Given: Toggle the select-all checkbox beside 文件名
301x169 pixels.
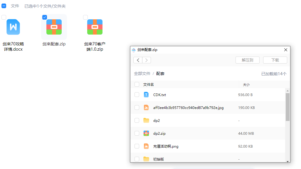Looking at the screenshot, I should tap(137, 84).
